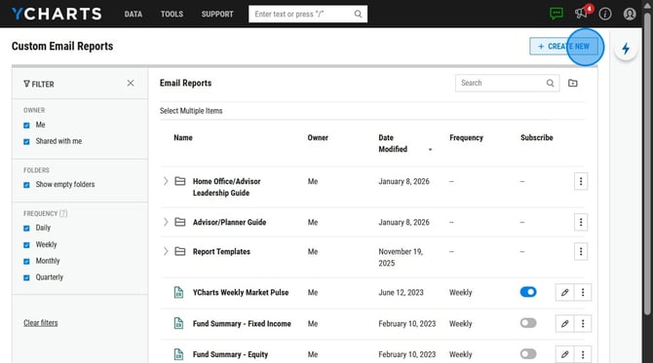Click the info circle icon
Viewport: 653px width, 363px height.
pos(605,15)
